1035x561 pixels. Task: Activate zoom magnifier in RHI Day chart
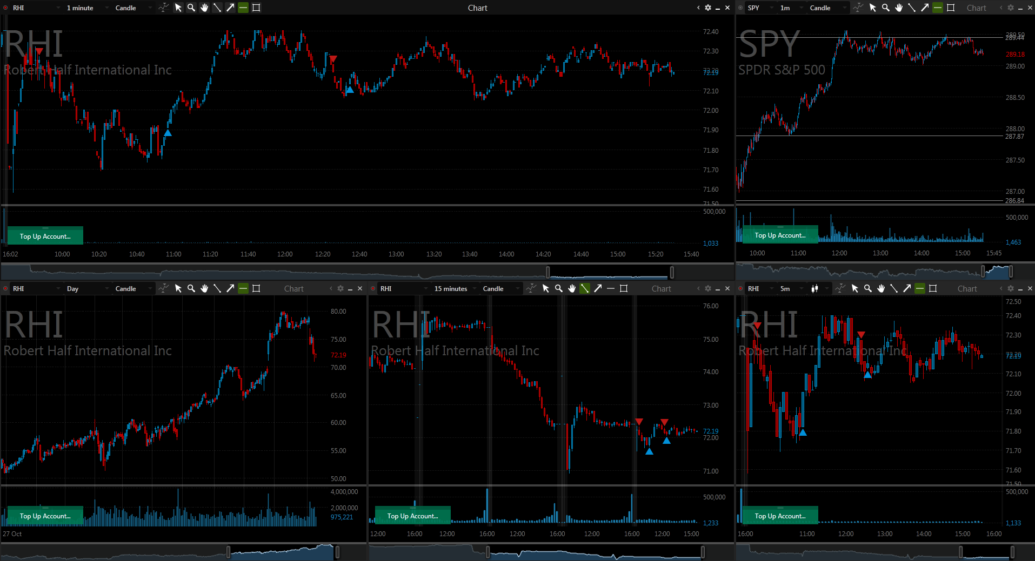[x=191, y=288]
